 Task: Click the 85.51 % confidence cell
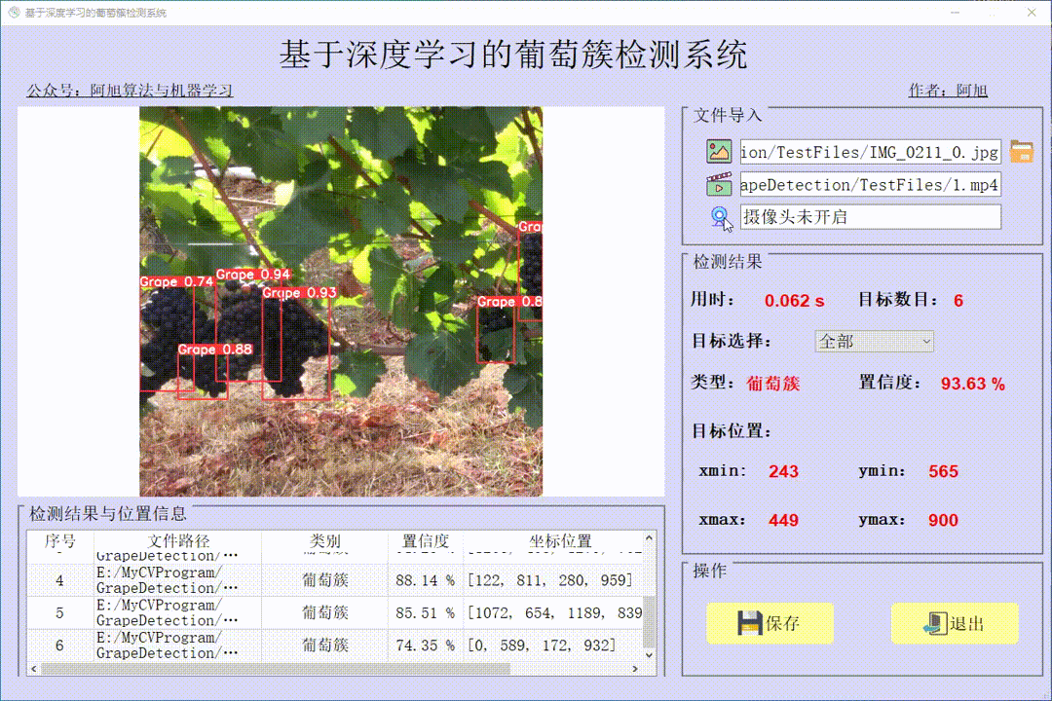[425, 612]
